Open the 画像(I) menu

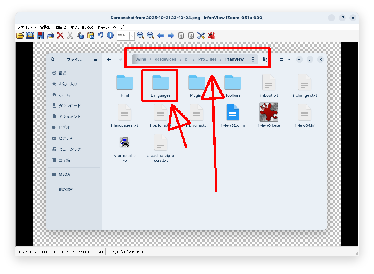pyautogui.click(x=61, y=27)
